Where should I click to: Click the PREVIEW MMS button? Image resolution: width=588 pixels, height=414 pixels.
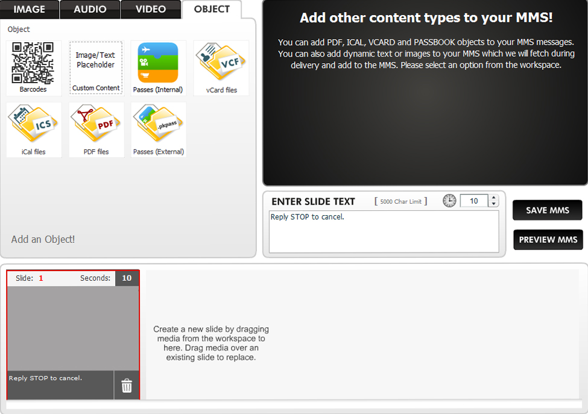point(548,240)
